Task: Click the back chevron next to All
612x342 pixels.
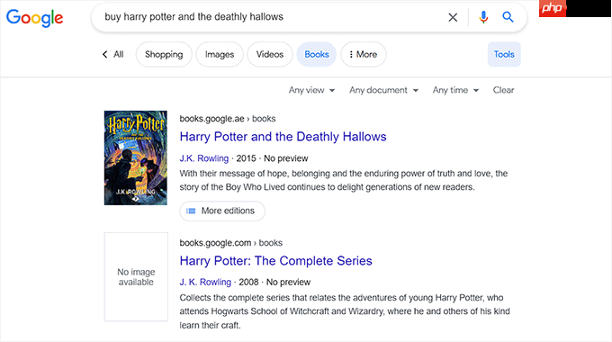Action: click(x=104, y=54)
